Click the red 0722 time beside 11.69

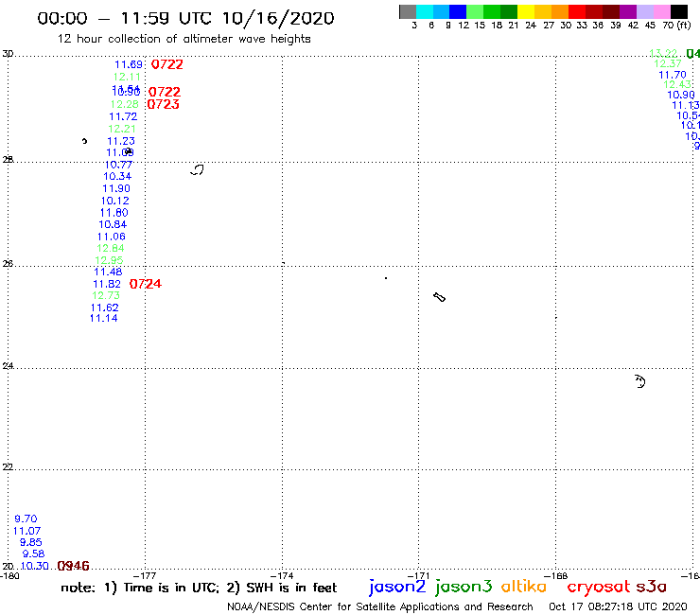coord(167,64)
